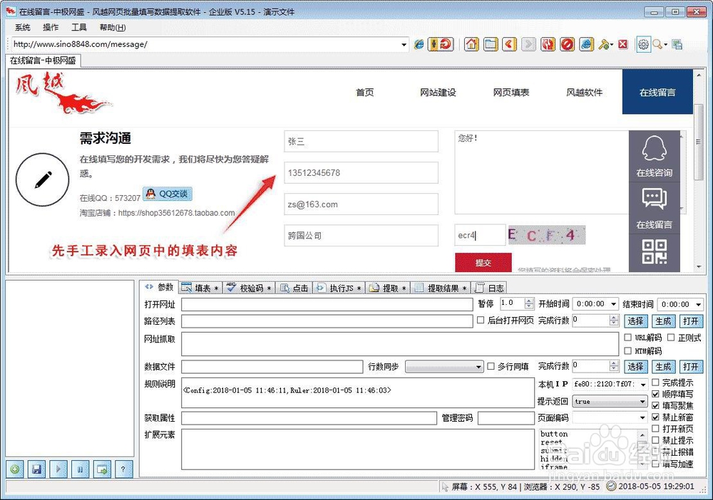
Task: Uncheck 填写聚焦 checkbox
Action: tap(655, 405)
